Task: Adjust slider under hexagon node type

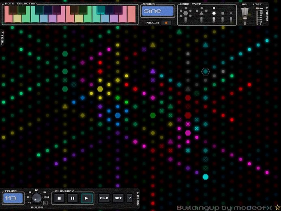Action: click(186, 20)
